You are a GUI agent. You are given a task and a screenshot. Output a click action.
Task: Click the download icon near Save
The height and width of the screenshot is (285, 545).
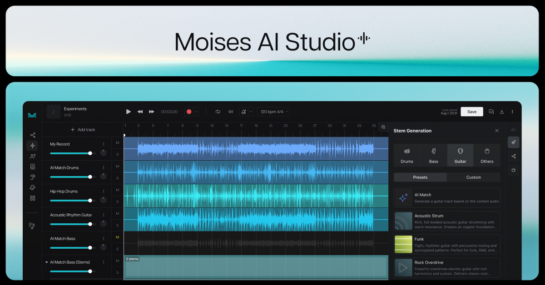(x=501, y=111)
